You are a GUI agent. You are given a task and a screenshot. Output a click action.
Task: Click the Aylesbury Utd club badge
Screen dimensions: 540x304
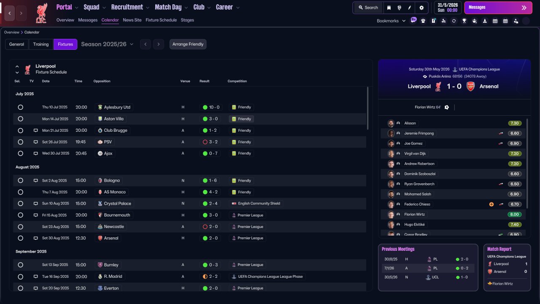pos(100,107)
